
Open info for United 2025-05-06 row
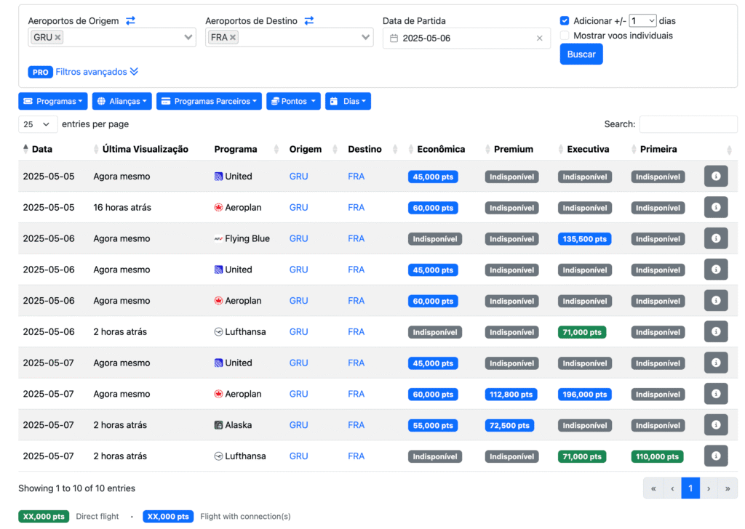(716, 270)
